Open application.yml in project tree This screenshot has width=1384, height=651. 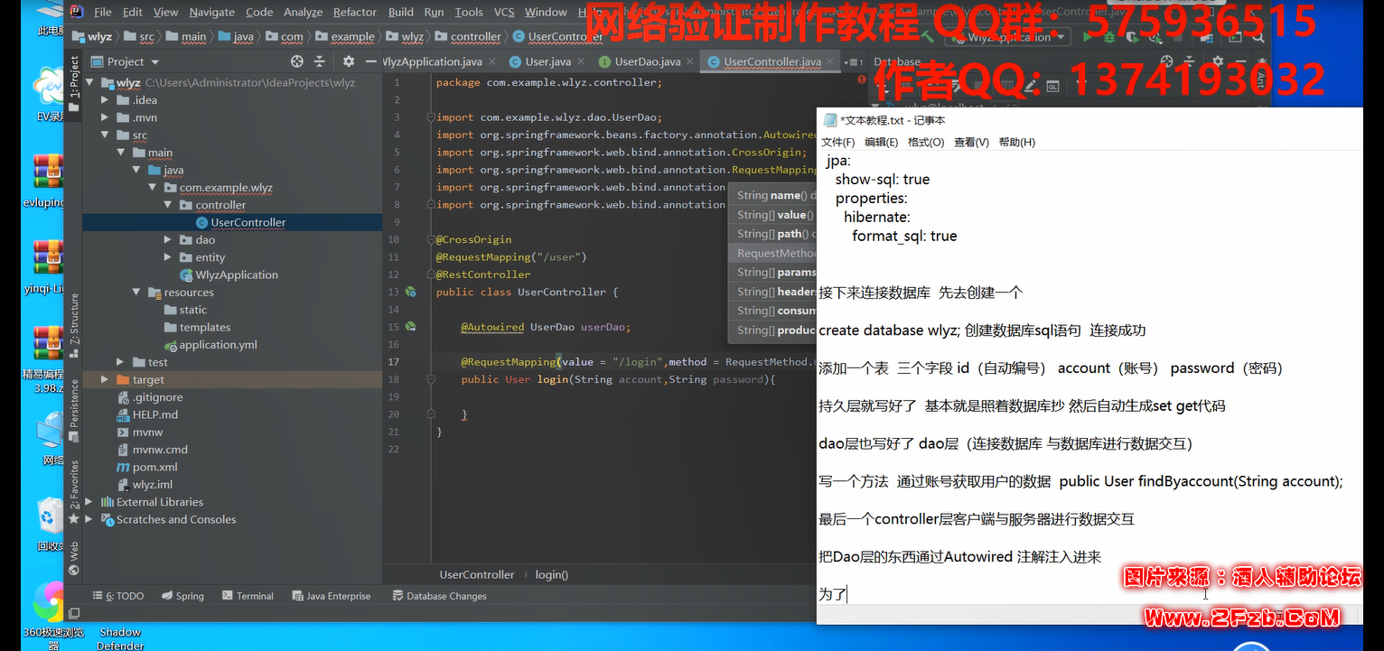218,345
